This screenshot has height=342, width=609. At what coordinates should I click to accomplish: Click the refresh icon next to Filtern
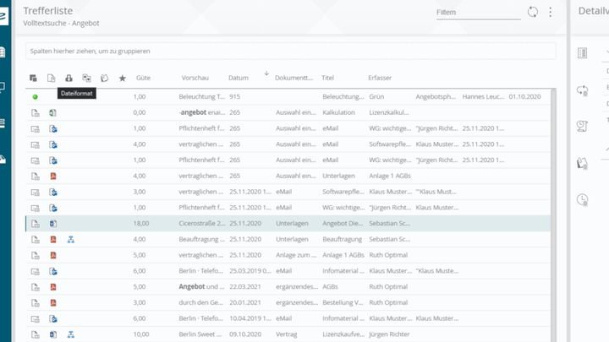click(532, 12)
